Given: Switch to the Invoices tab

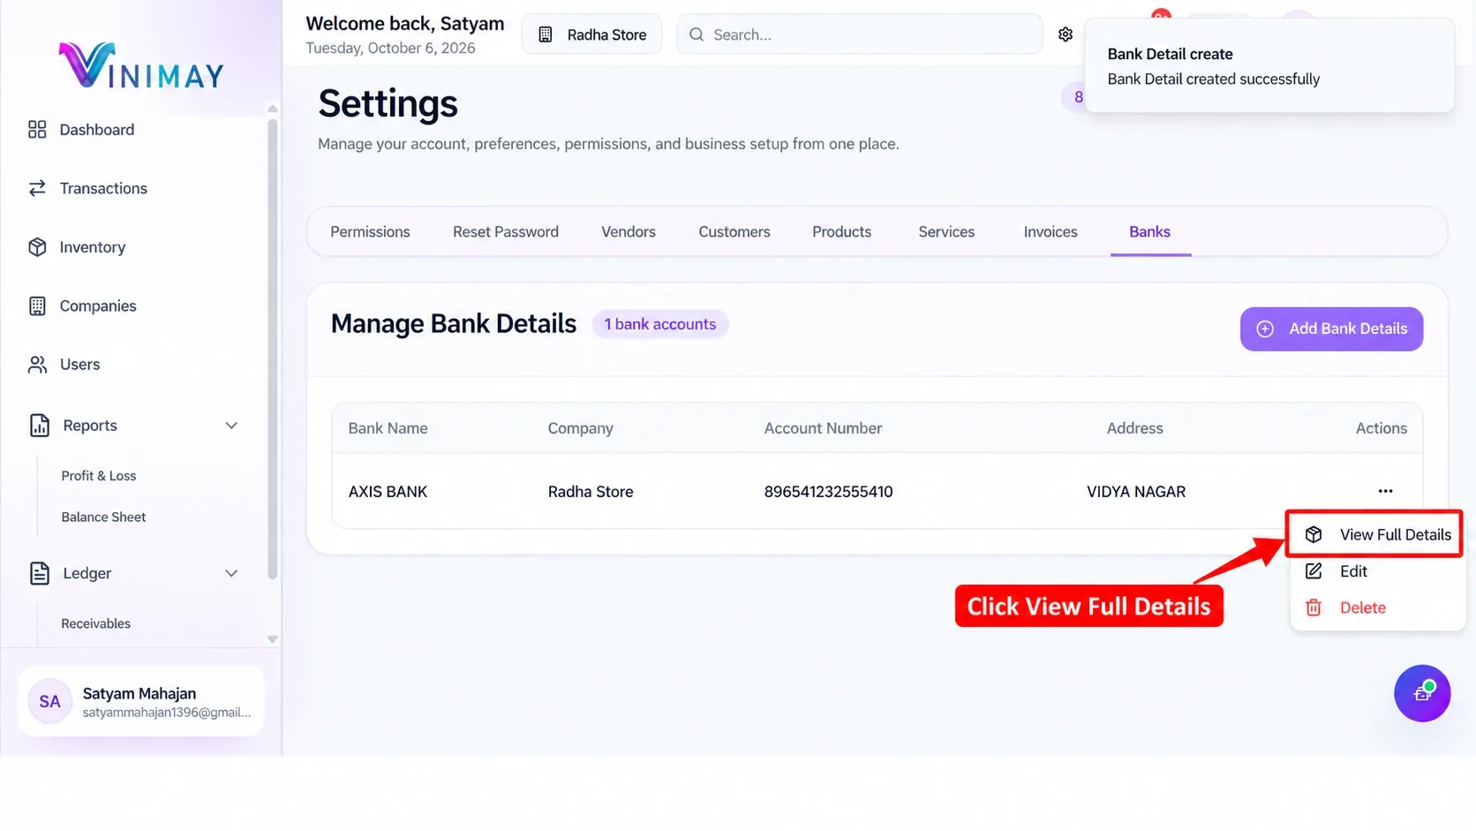Looking at the screenshot, I should click(1051, 231).
